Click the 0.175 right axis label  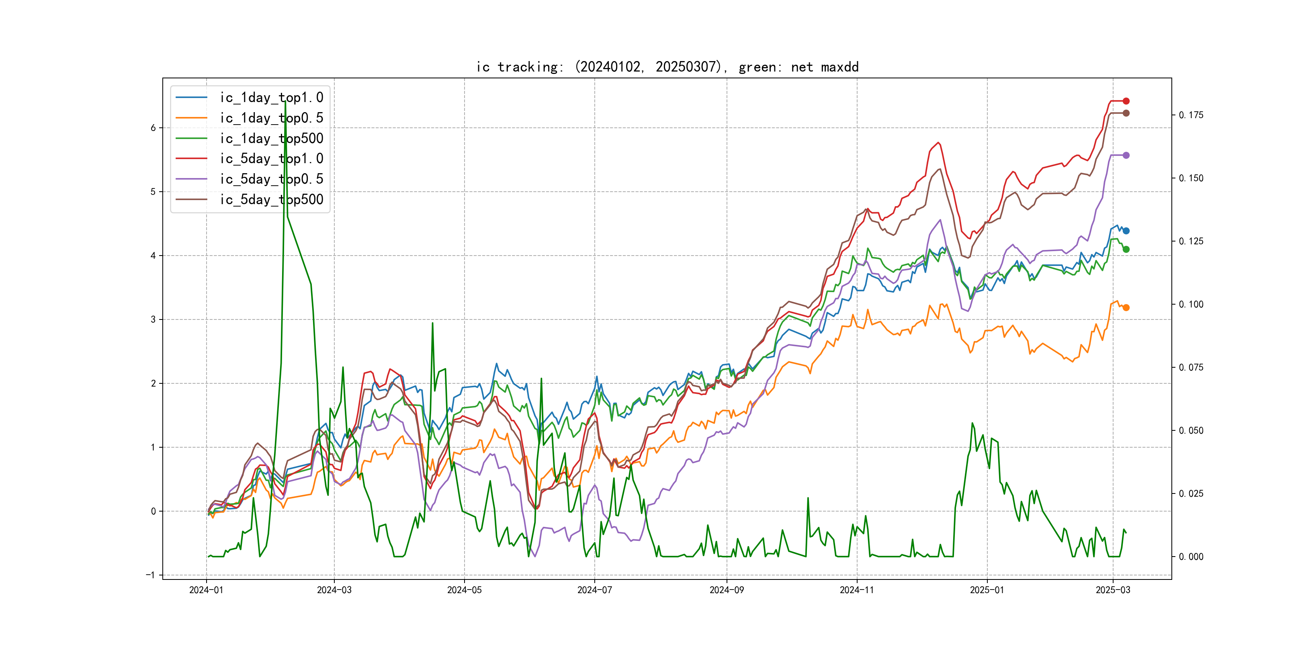[x=1191, y=115]
